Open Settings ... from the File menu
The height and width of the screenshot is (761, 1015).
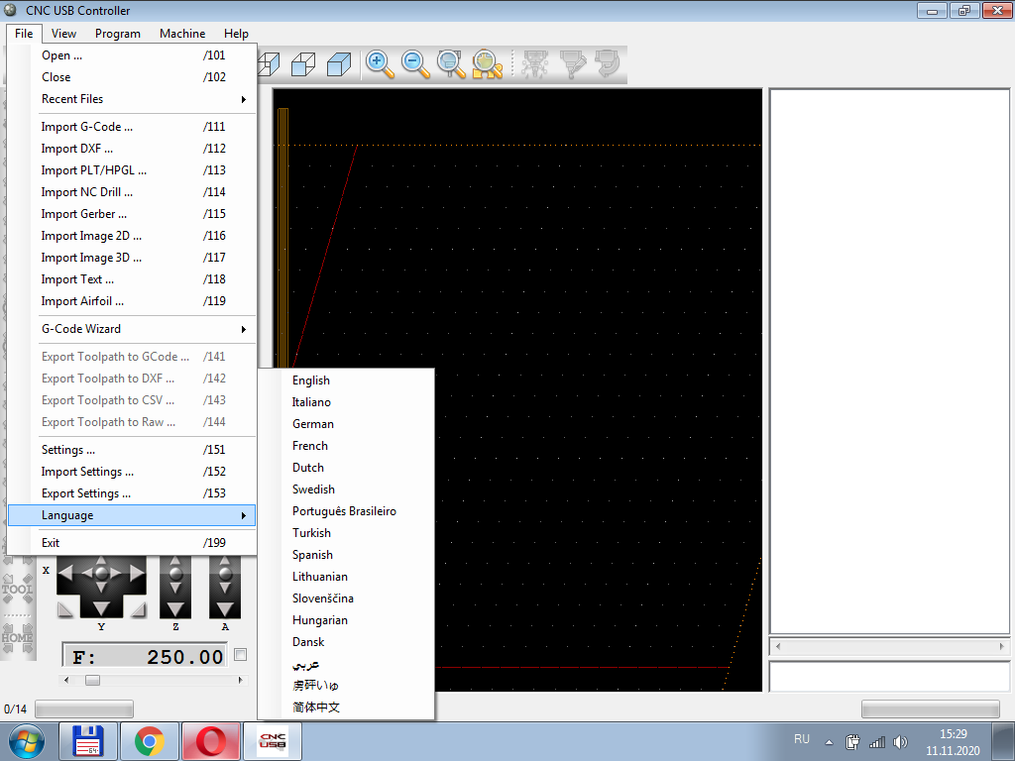(133, 450)
